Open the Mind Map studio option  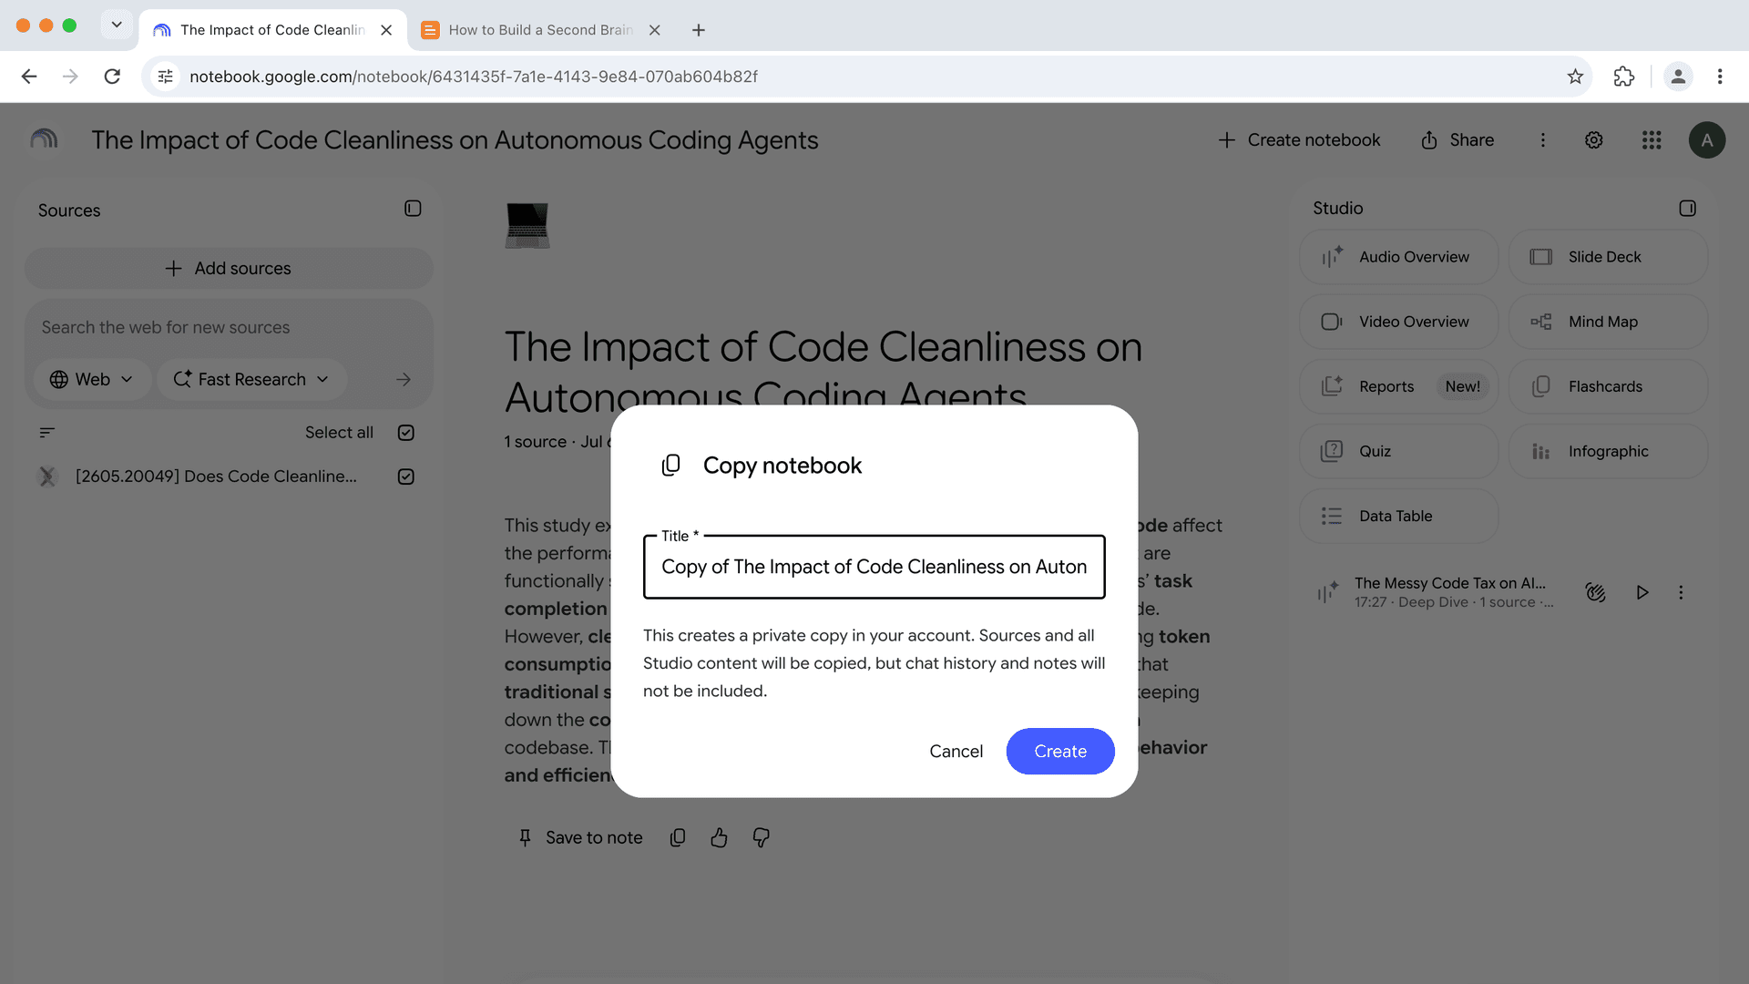point(1608,322)
